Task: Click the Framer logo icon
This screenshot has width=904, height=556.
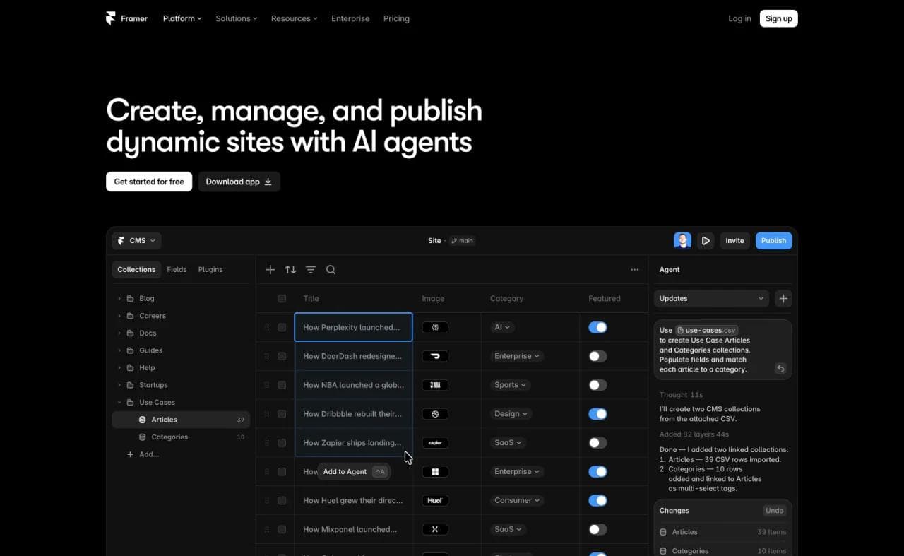Action: coord(110,18)
